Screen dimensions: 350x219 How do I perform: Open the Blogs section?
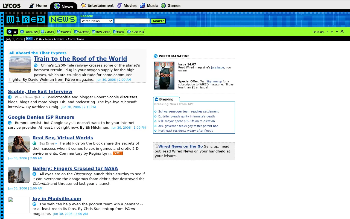click(119, 32)
